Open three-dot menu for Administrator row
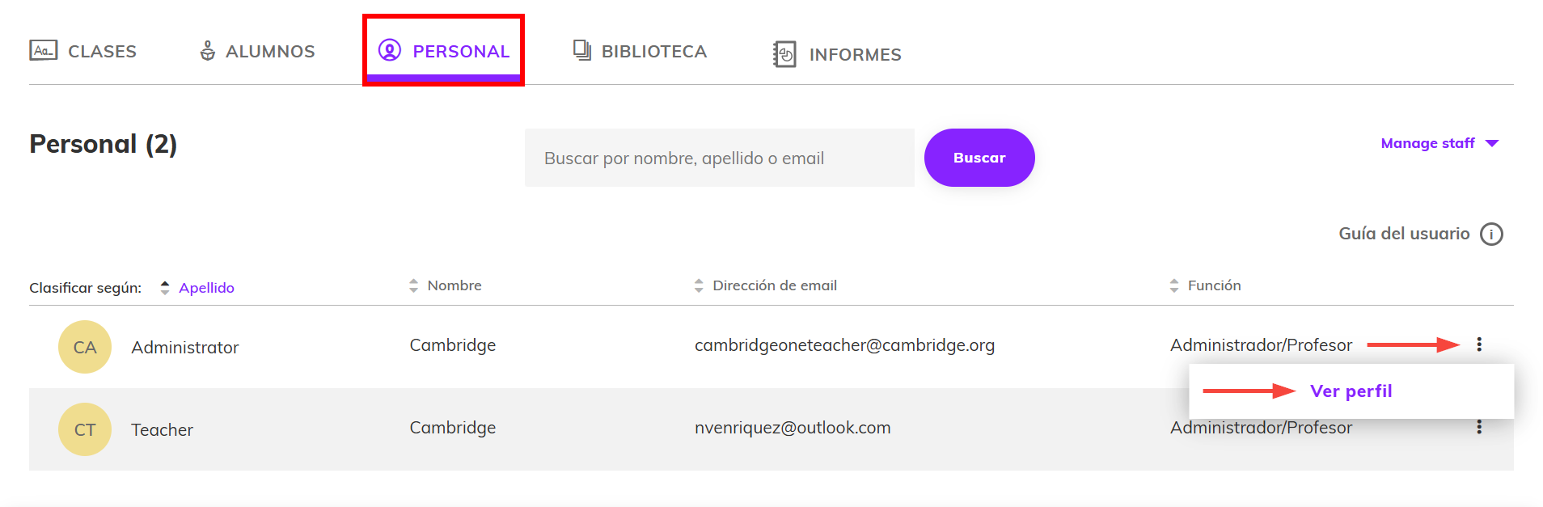Screen dimensions: 1543x507 coord(1479,344)
